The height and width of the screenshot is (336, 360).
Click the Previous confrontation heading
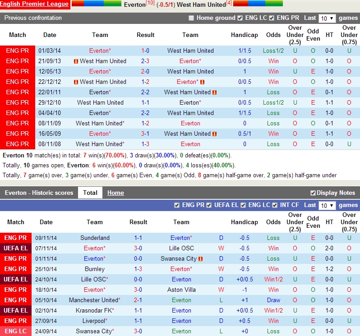coord(33,18)
